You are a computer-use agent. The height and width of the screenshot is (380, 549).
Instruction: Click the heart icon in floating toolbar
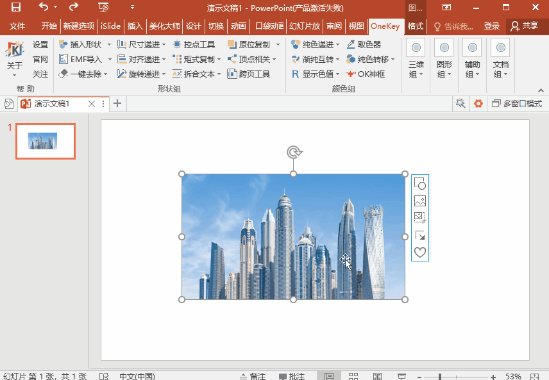point(420,252)
